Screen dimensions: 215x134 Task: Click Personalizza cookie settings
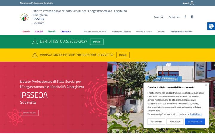[156, 122]
